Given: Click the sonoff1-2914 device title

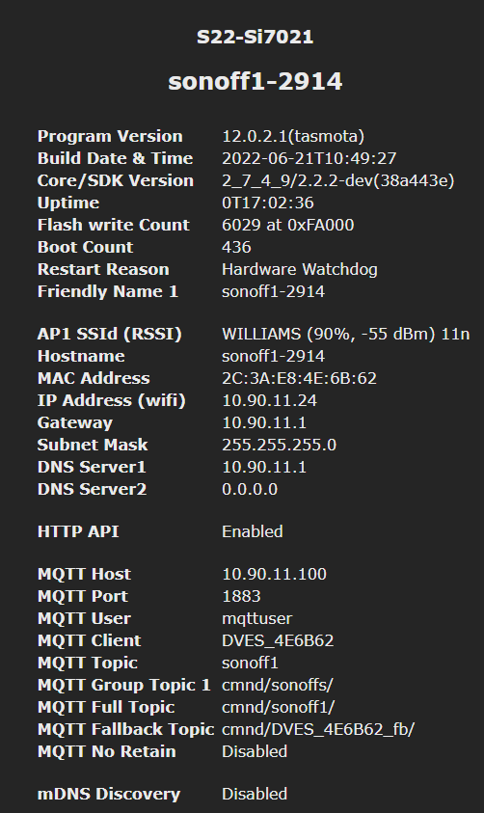Looking at the screenshot, I should click(x=255, y=81).
